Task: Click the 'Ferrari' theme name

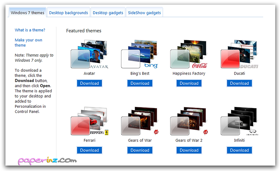Action: 90,140
